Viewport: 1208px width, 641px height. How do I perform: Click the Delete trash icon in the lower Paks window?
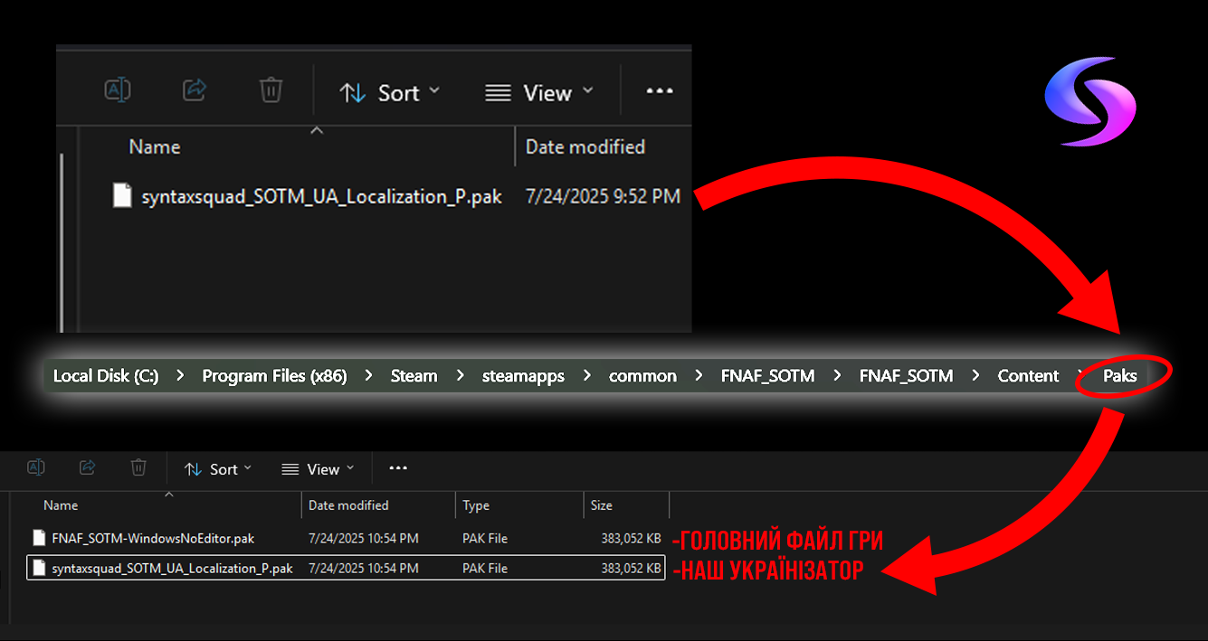(138, 467)
